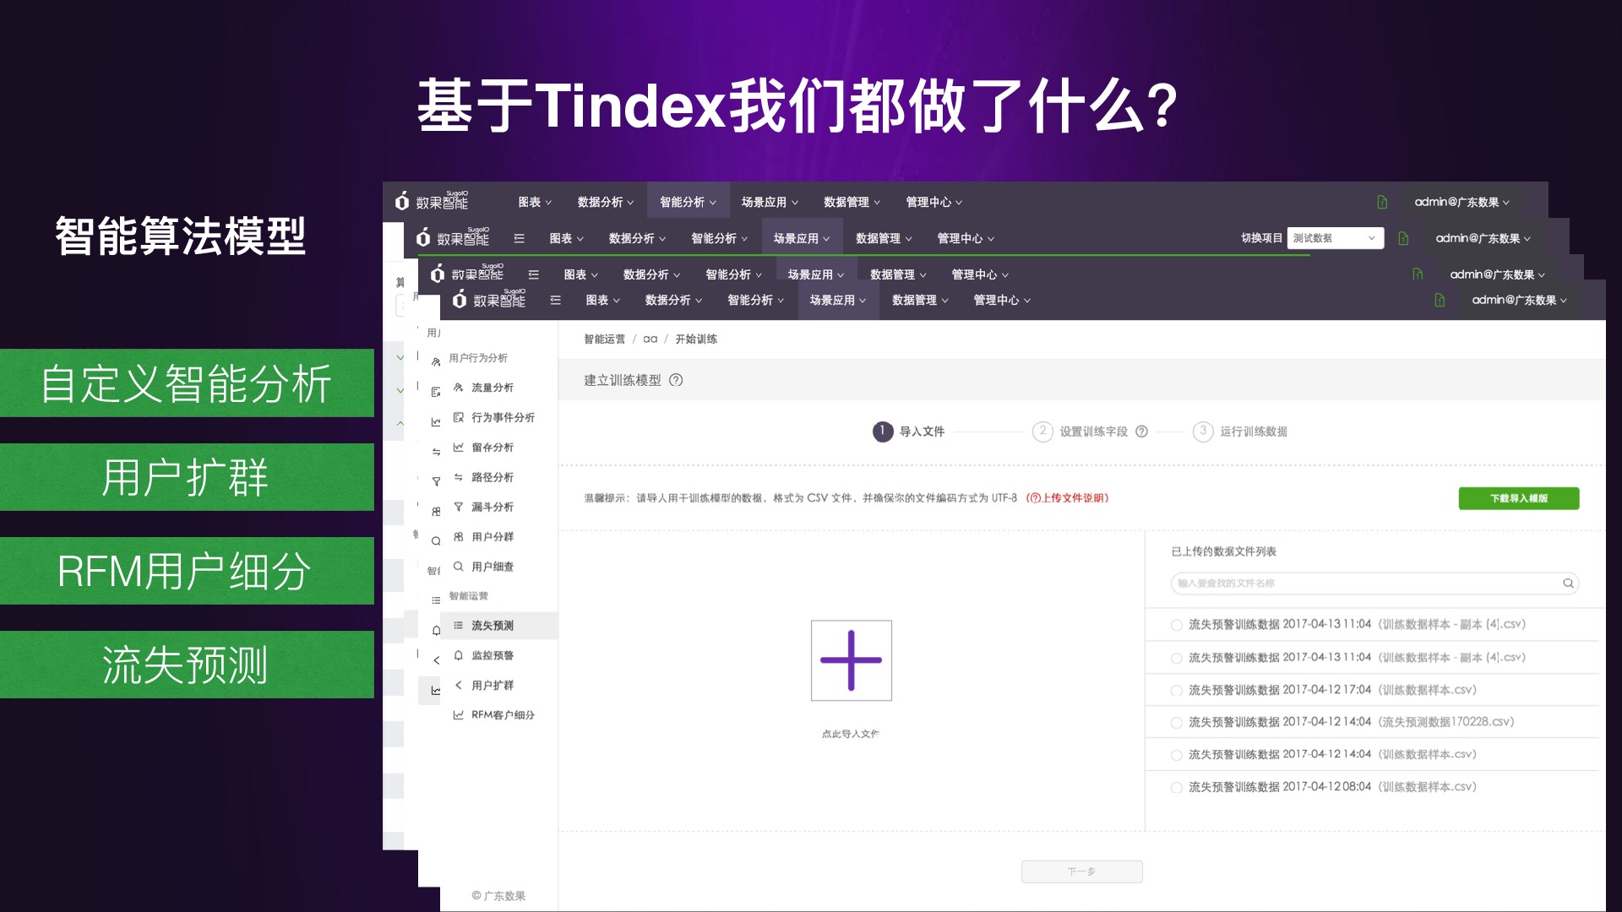Click the help icon next to 设置训练字段
The image size is (1622, 912).
pos(1141,432)
